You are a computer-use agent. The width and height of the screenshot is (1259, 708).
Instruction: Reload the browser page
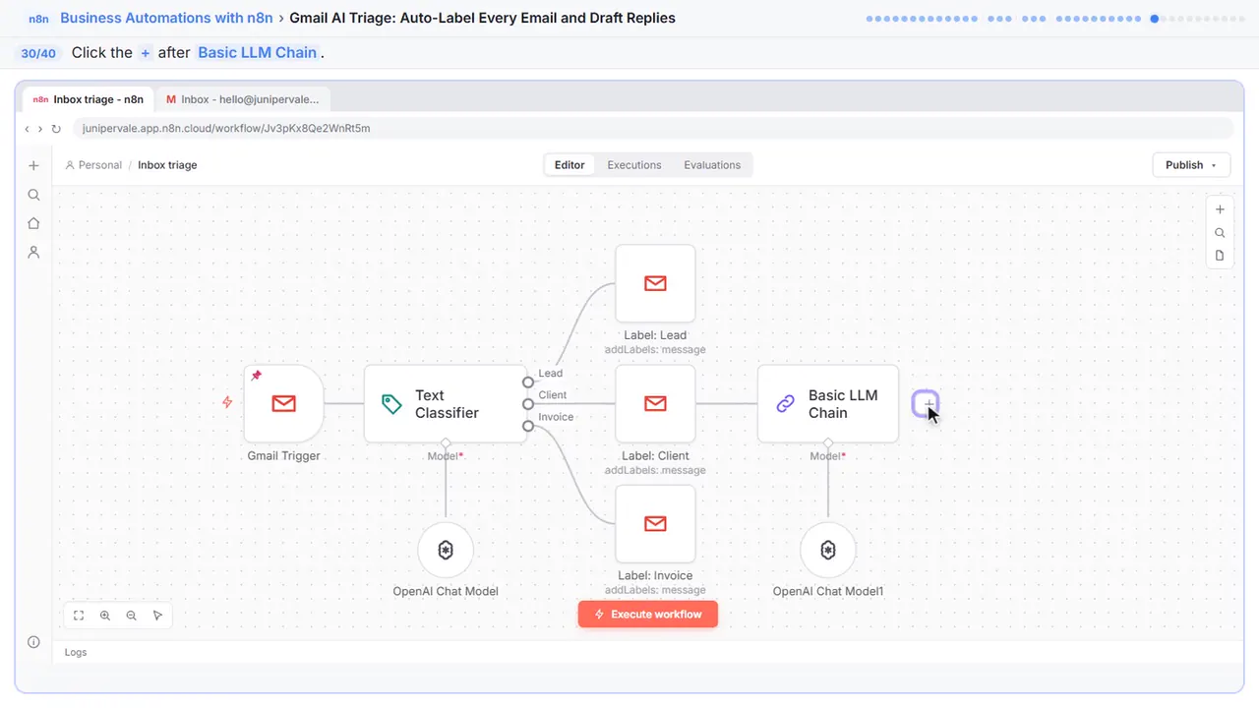(x=56, y=129)
